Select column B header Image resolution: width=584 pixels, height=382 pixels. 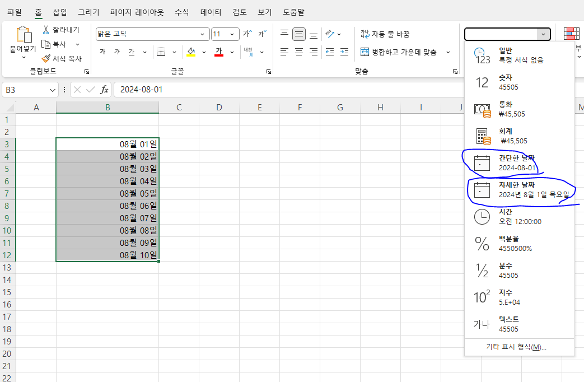[x=108, y=108]
